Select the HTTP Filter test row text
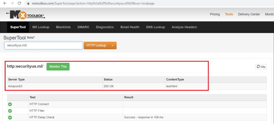This screenshot has height=124, width=274. point(37,111)
